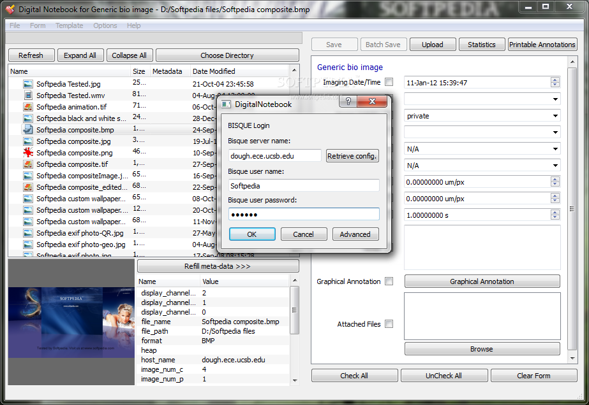This screenshot has height=405, width=589.
Task: Click stepper of second um/px field
Action: (x=555, y=199)
